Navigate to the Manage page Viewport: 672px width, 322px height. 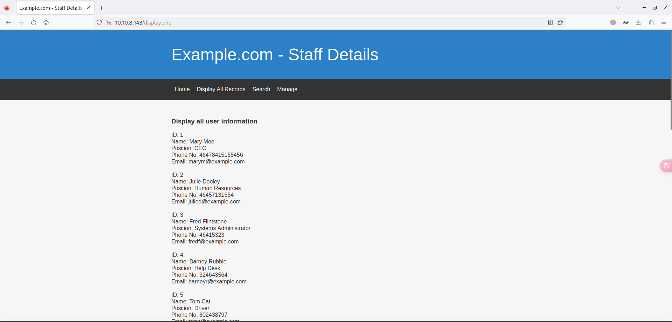(x=287, y=89)
